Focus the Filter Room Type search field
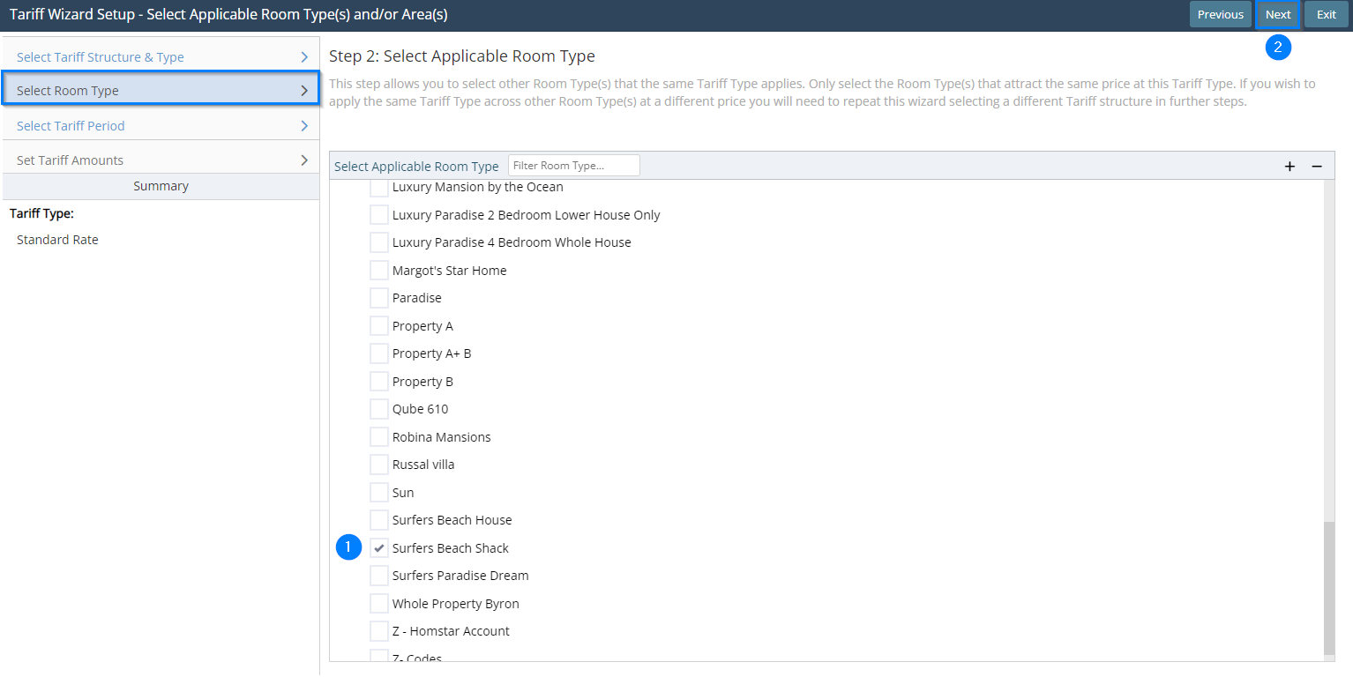 tap(573, 166)
